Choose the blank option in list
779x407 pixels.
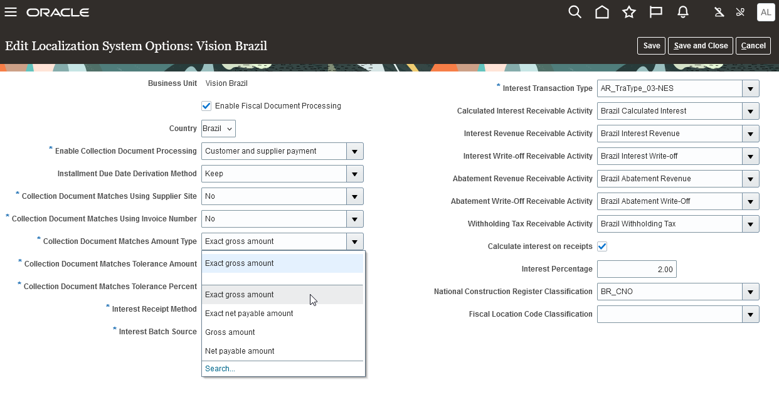pyautogui.click(x=283, y=278)
